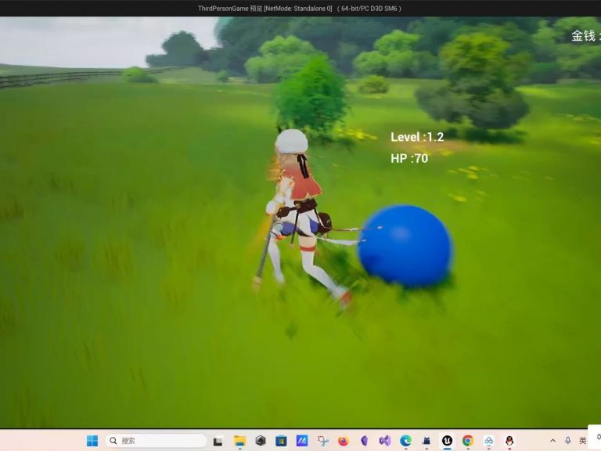Screen dimensions: 601x451
Task: Open the Microsoft Store taskbar icon
Action: point(281,441)
